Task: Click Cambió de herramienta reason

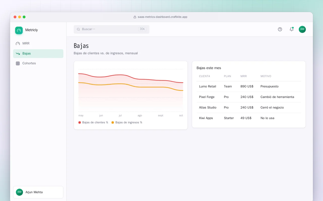Action: (x=277, y=97)
